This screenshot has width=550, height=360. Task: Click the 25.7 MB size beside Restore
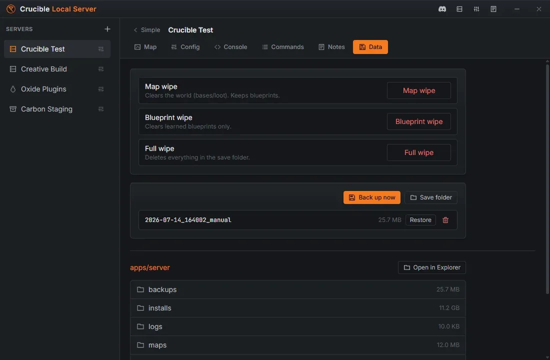click(x=389, y=220)
